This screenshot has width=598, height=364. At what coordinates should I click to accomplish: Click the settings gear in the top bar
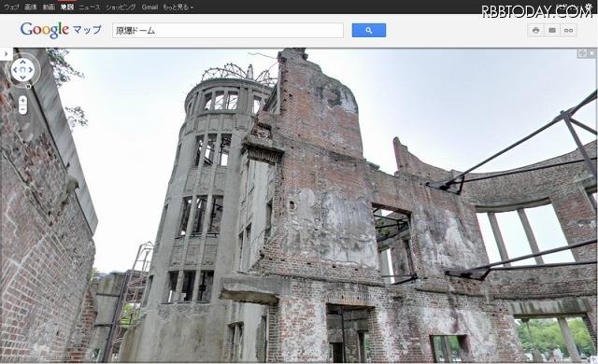click(588, 7)
